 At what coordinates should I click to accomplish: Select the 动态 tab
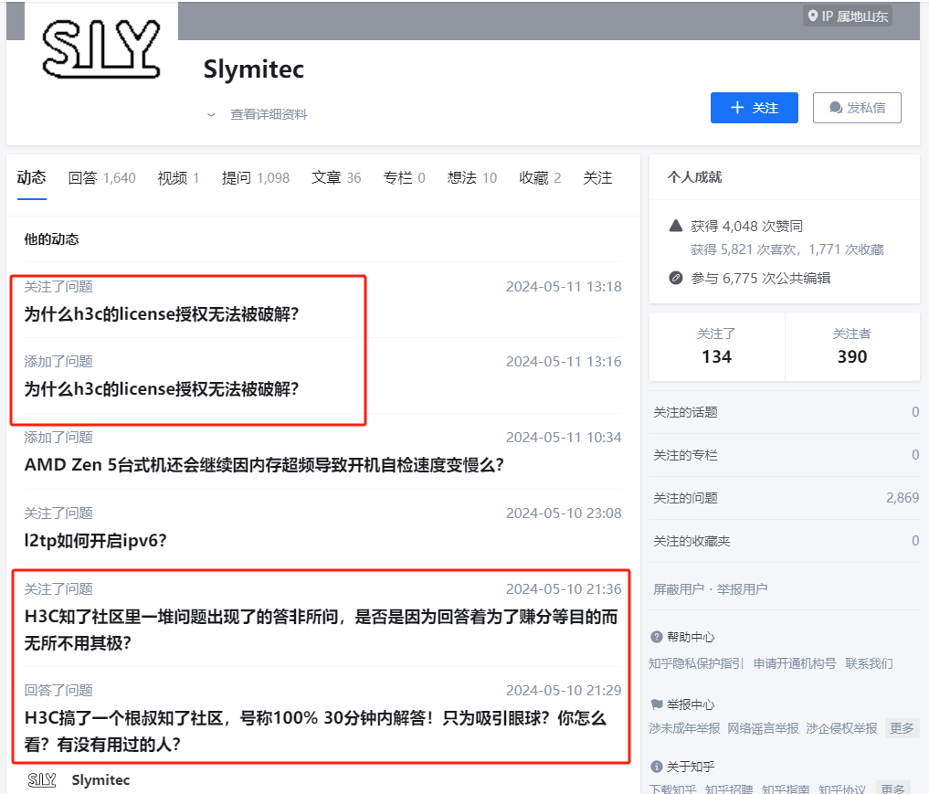(31, 178)
